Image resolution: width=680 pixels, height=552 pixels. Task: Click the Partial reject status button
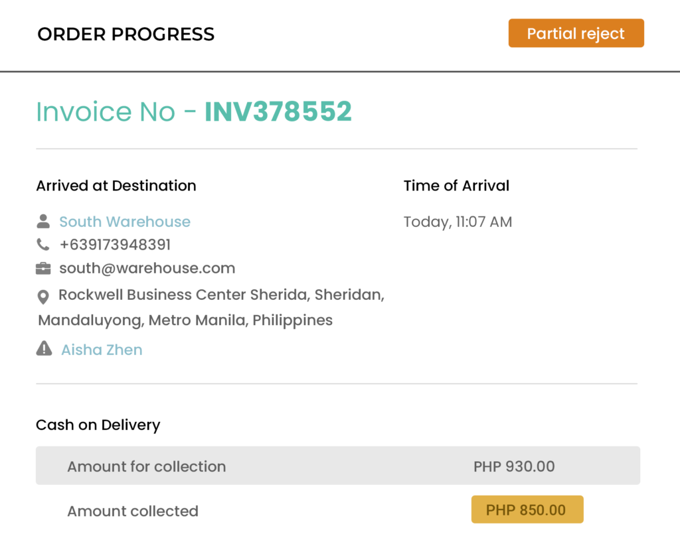click(x=576, y=33)
